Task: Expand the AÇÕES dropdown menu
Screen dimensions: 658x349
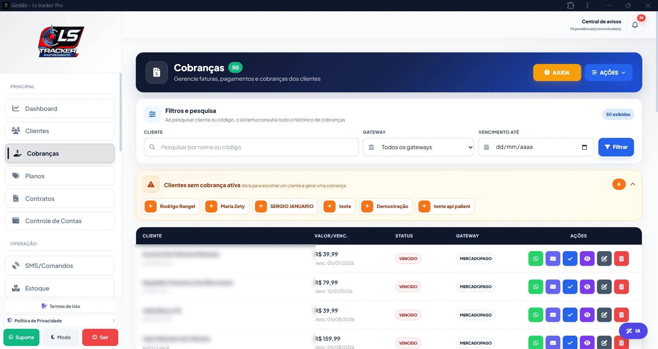Action: (x=608, y=73)
